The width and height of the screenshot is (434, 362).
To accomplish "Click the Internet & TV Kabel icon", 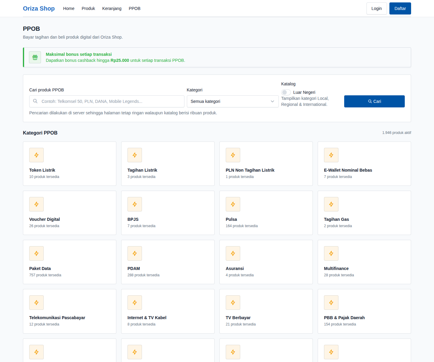I will click(135, 303).
